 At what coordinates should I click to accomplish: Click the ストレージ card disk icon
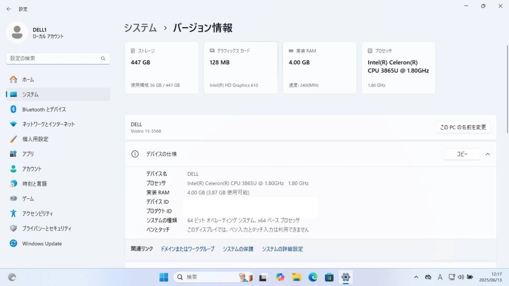133,51
